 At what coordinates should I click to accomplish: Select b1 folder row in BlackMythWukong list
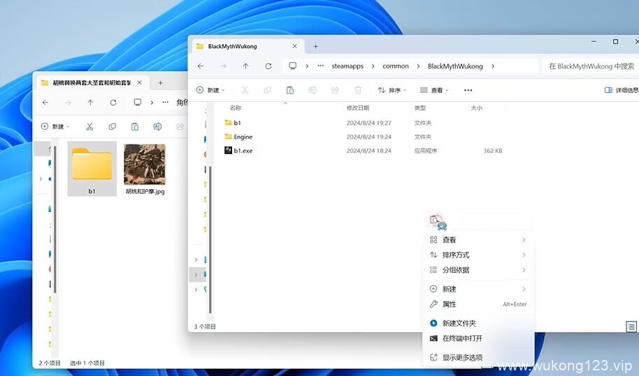coord(363,123)
